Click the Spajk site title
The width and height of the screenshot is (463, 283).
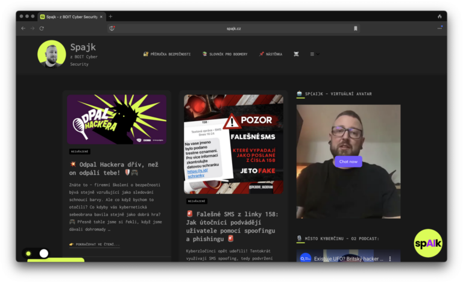83,47
